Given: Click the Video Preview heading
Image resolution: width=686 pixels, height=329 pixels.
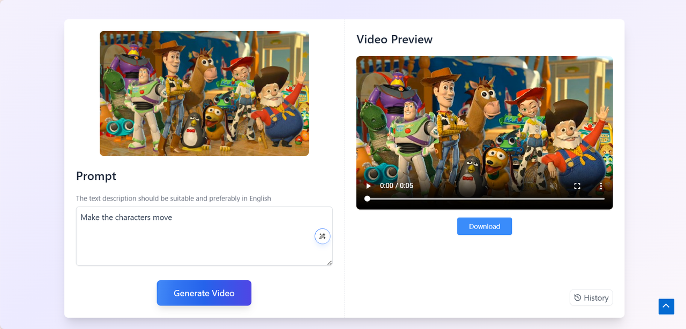Looking at the screenshot, I should (394, 40).
